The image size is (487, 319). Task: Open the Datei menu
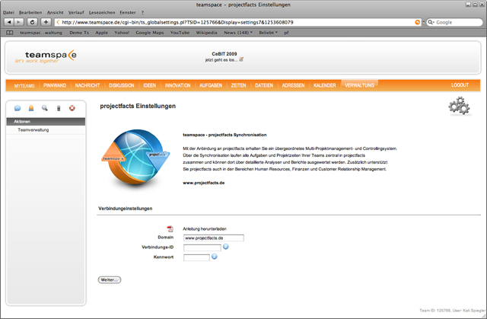(8, 12)
